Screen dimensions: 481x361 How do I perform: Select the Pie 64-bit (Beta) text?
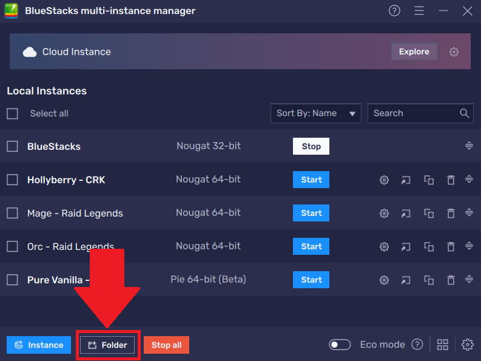pyautogui.click(x=208, y=279)
